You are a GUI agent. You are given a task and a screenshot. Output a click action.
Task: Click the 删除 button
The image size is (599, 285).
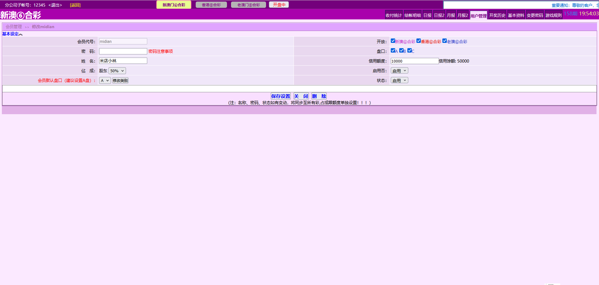(x=319, y=96)
